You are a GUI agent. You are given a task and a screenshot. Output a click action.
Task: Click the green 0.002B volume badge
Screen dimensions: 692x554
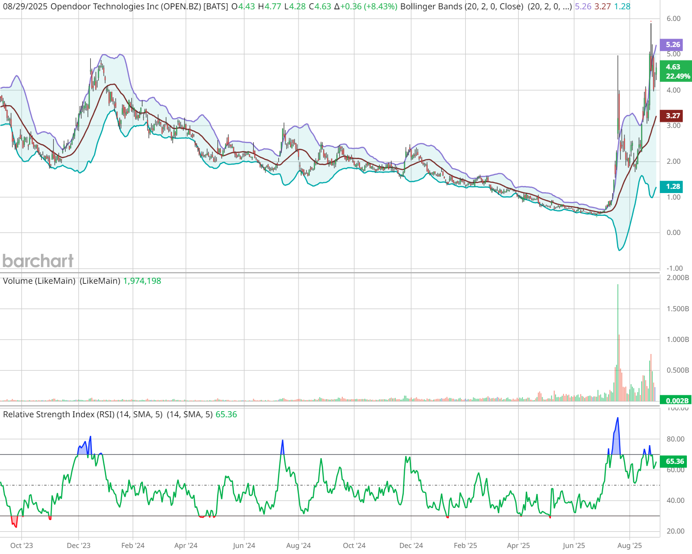point(676,400)
